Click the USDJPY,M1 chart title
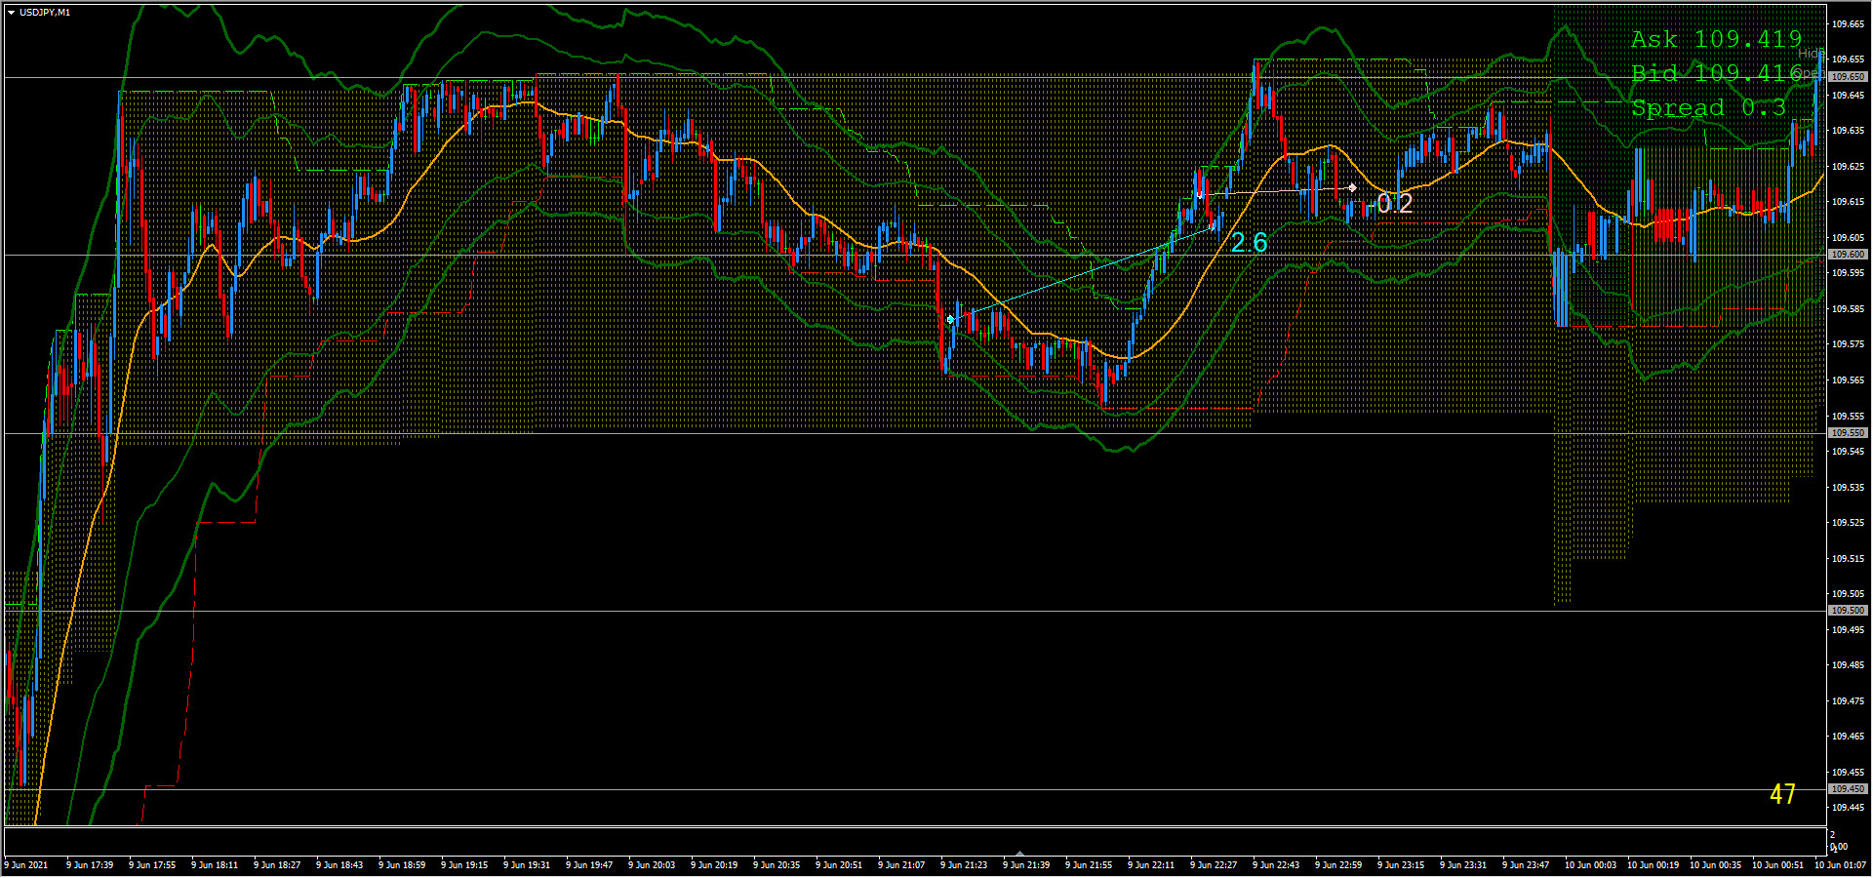The image size is (1873, 878). pos(44,13)
